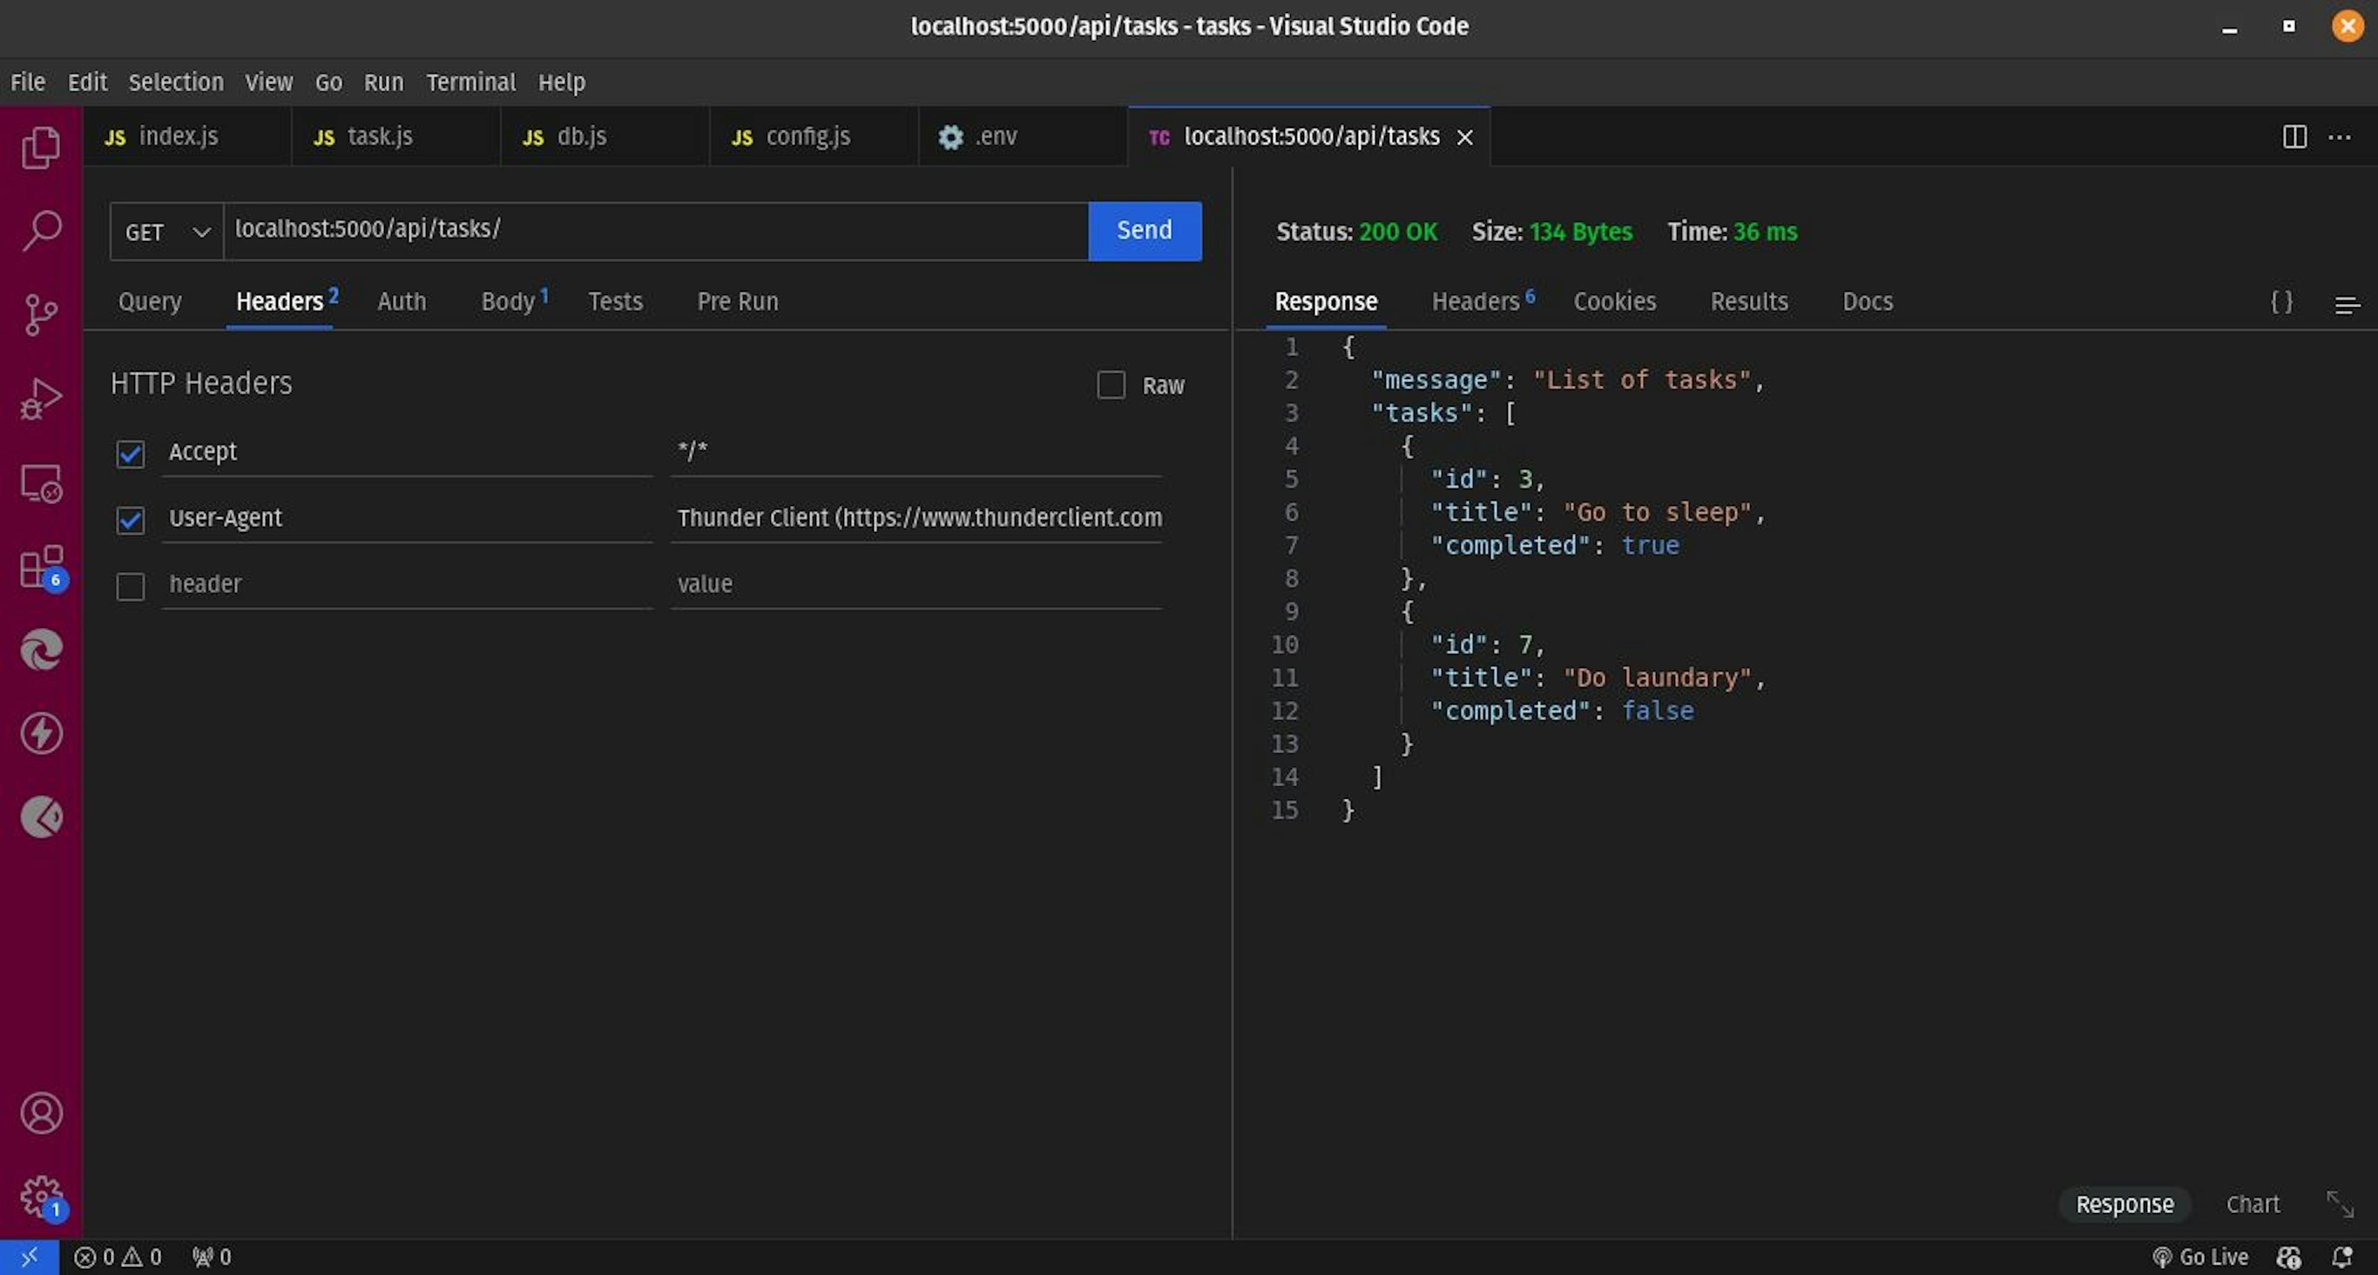Image resolution: width=2378 pixels, height=1275 pixels.
Task: Enable the Raw headers checkbox
Action: (x=1110, y=385)
